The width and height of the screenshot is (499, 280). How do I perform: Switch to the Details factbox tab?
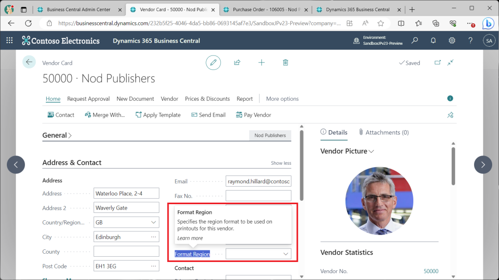tap(334, 132)
